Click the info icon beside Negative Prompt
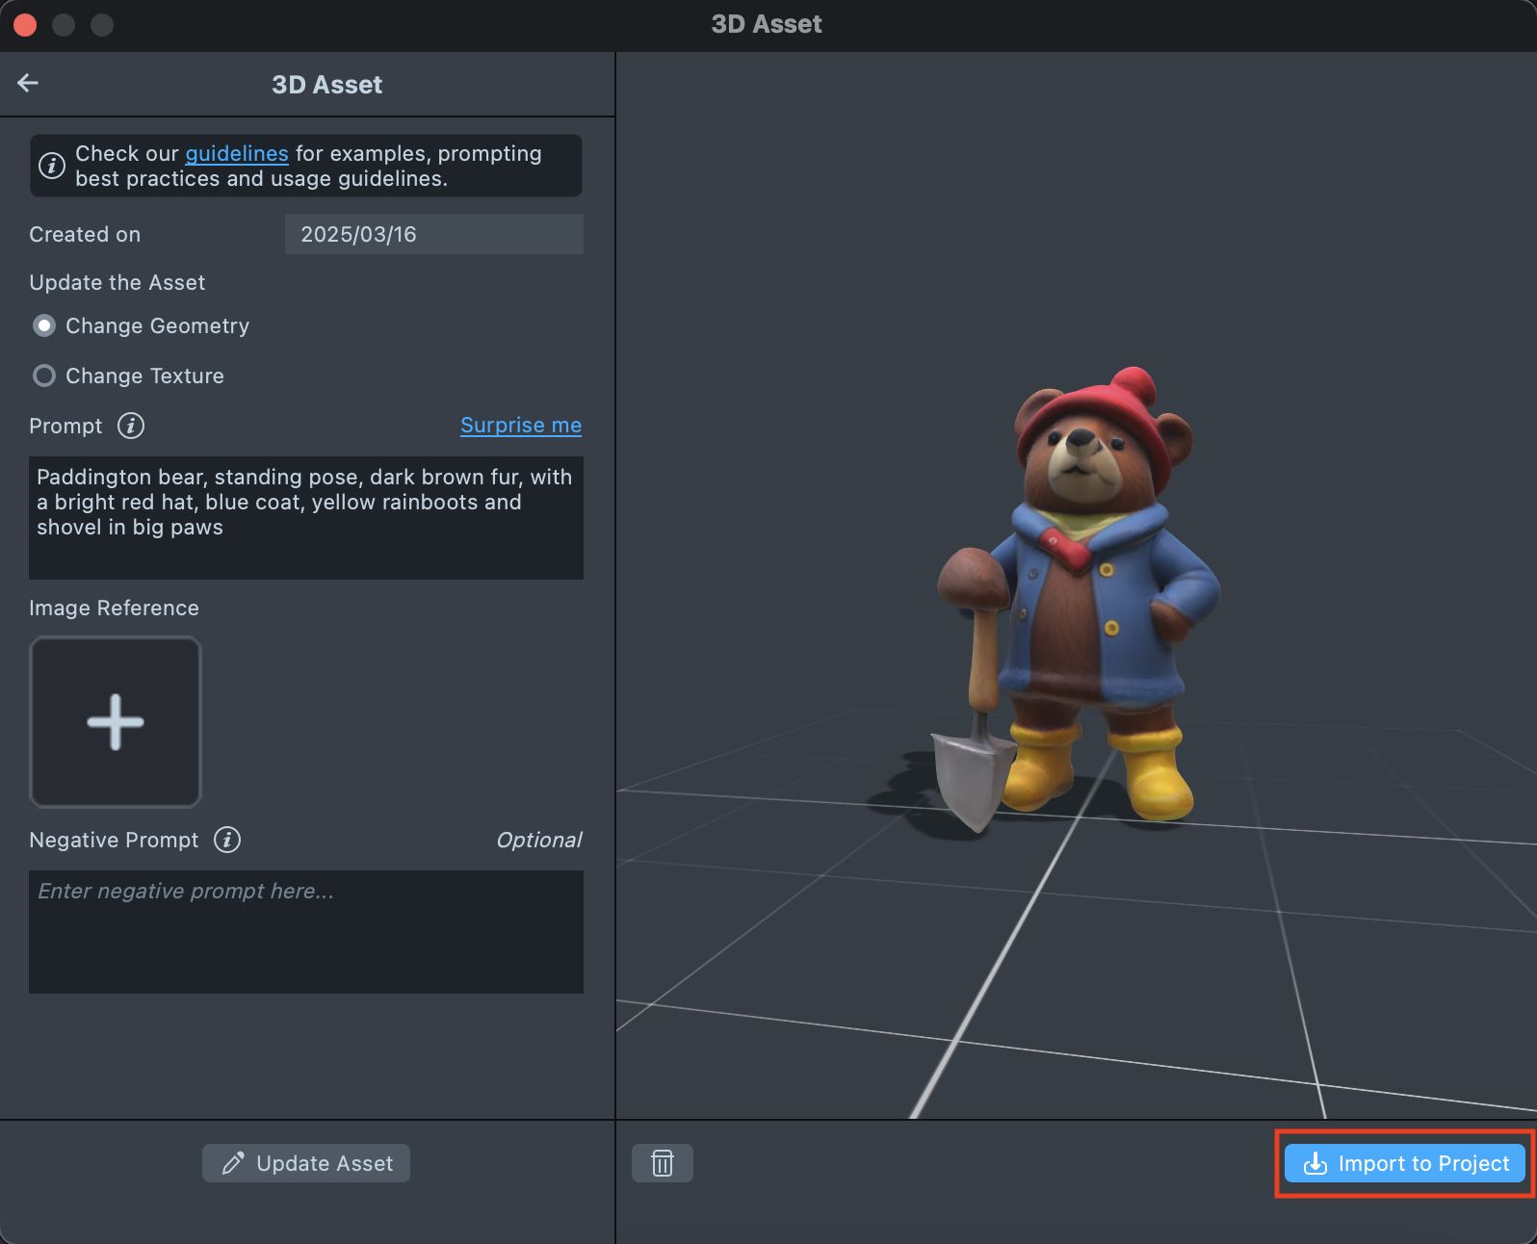 [x=227, y=840]
